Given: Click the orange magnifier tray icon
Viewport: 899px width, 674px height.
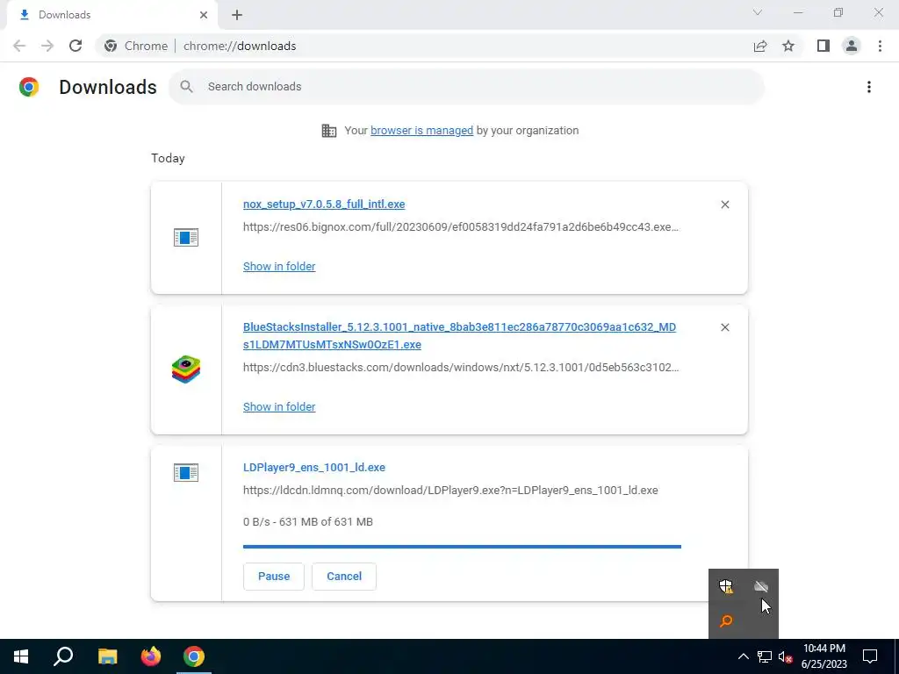Looking at the screenshot, I should tap(726, 620).
